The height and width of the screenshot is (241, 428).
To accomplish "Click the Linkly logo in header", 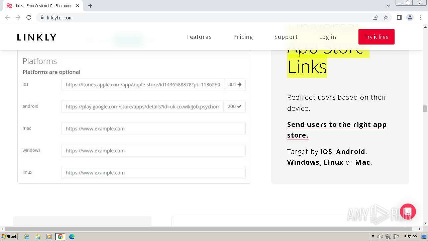I will (36, 37).
